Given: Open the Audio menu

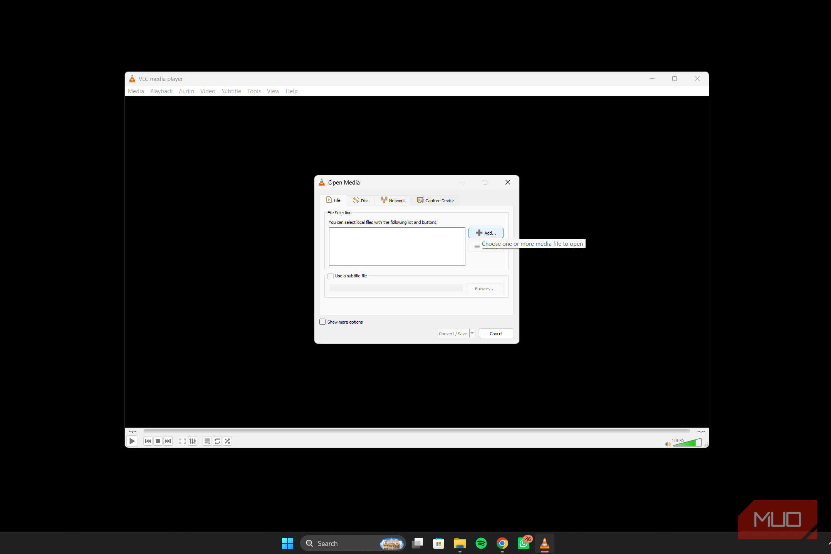Looking at the screenshot, I should 186,91.
